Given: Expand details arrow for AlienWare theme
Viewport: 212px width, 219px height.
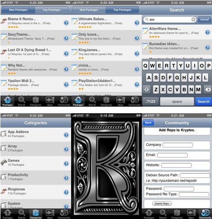Looking at the screenshot, I should [208, 32].
